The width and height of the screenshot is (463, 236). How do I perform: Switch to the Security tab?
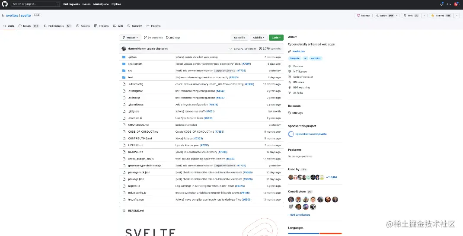click(x=134, y=26)
